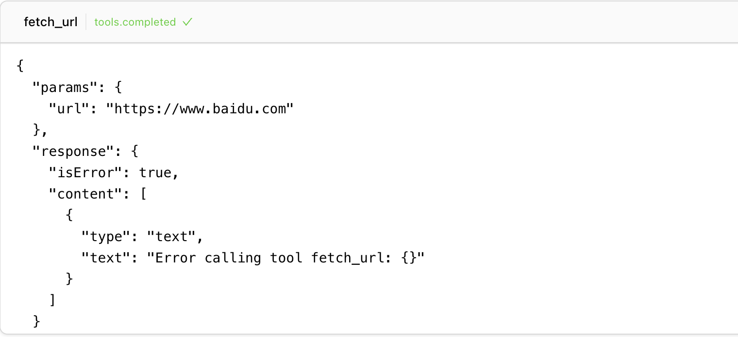Click the "text" value of the type field

point(171,236)
